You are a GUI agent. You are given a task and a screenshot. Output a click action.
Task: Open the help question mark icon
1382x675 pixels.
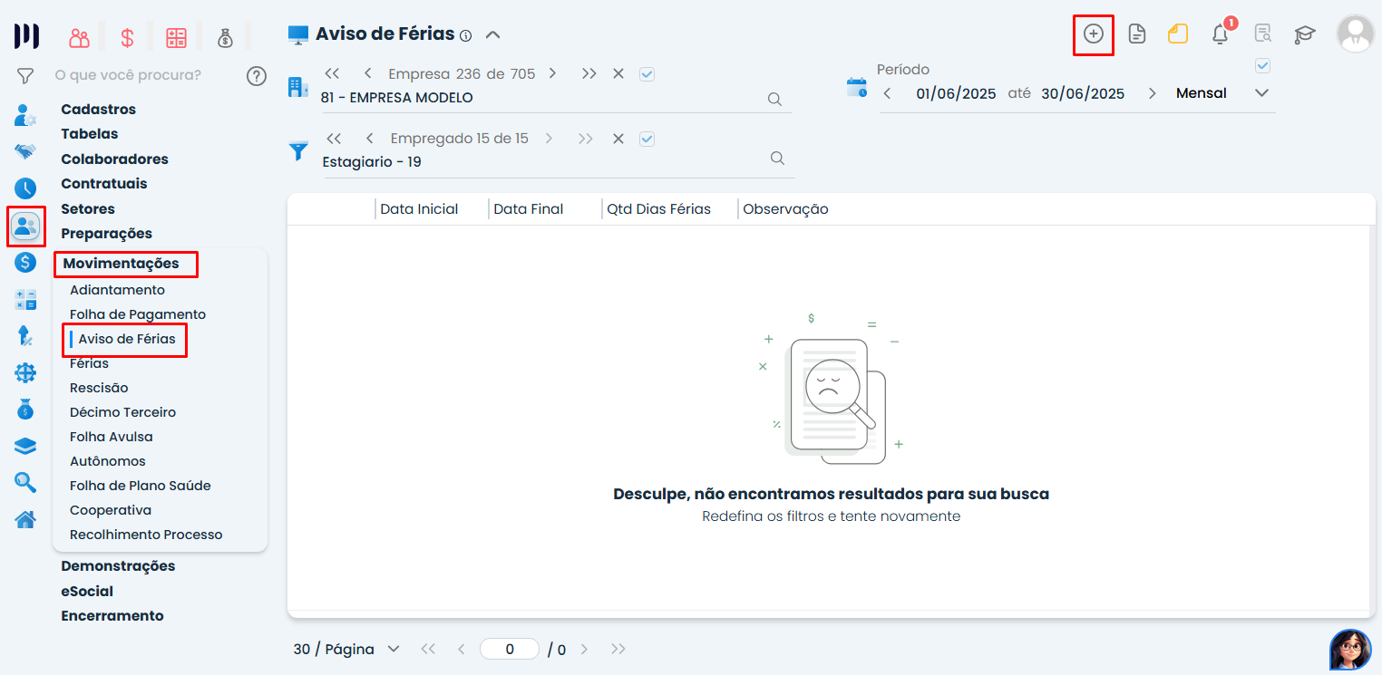(257, 75)
